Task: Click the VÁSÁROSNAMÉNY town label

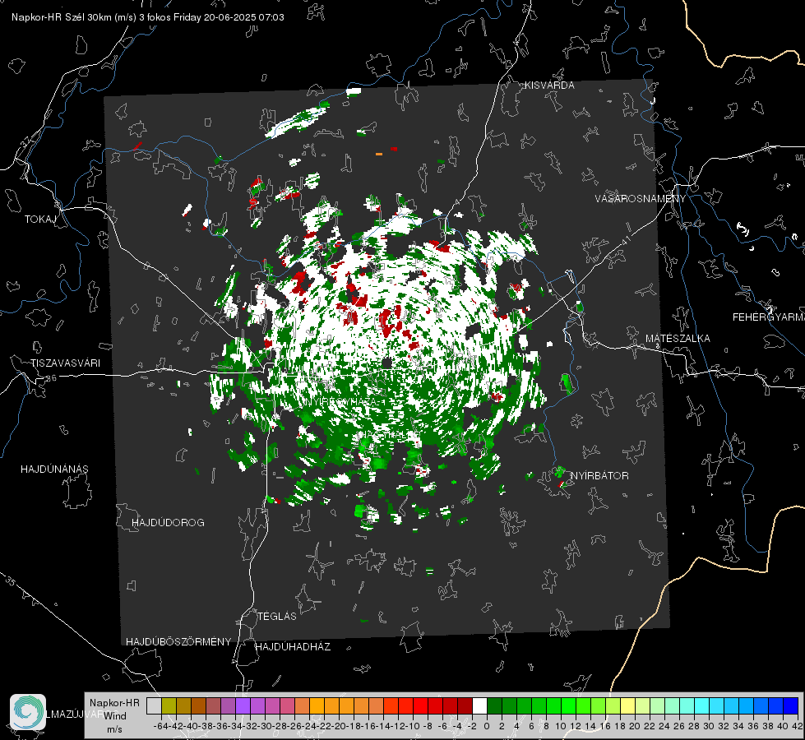Action: click(641, 199)
